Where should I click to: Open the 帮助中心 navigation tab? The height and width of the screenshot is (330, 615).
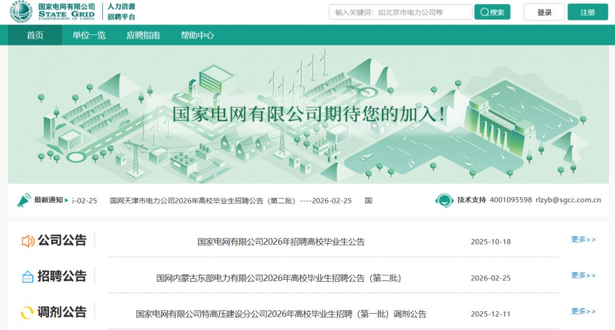(197, 35)
